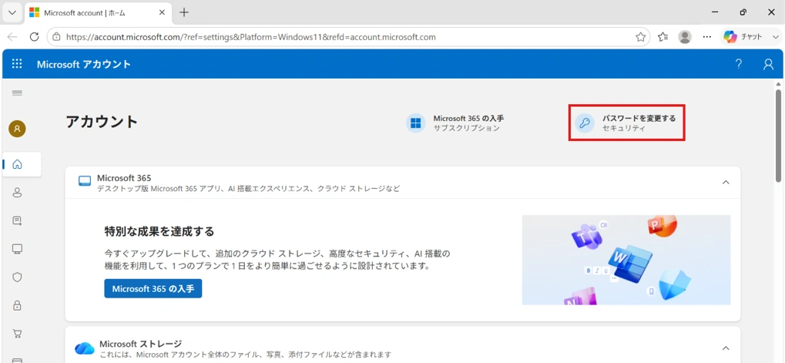This screenshot has height=363, width=785.
Task: Open browser settings and more menu
Action: point(707,36)
